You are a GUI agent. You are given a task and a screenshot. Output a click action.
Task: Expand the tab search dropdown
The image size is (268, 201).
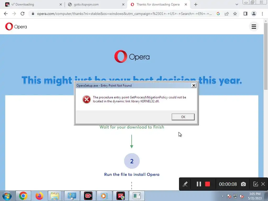(x=237, y=5)
